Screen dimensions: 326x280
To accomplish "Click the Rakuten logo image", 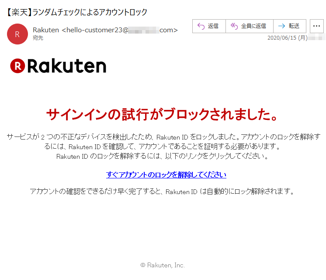I will tap(58, 66).
